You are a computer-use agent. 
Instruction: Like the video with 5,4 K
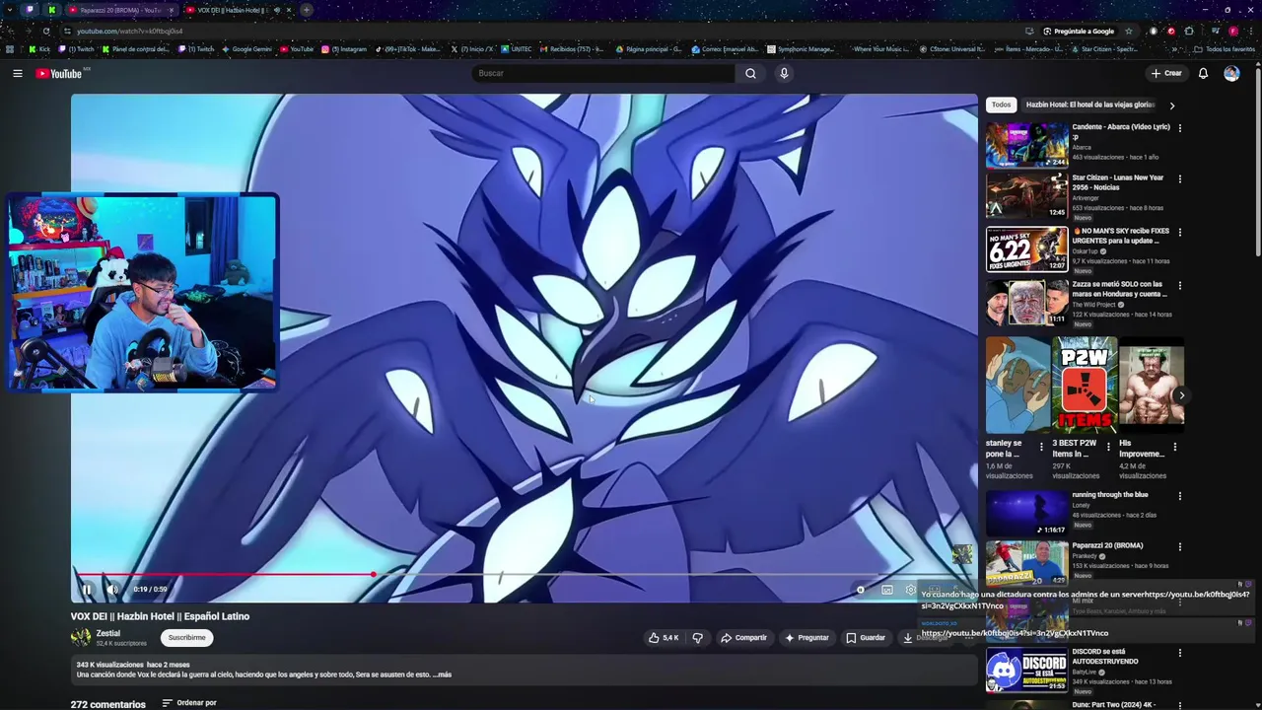coord(664,638)
